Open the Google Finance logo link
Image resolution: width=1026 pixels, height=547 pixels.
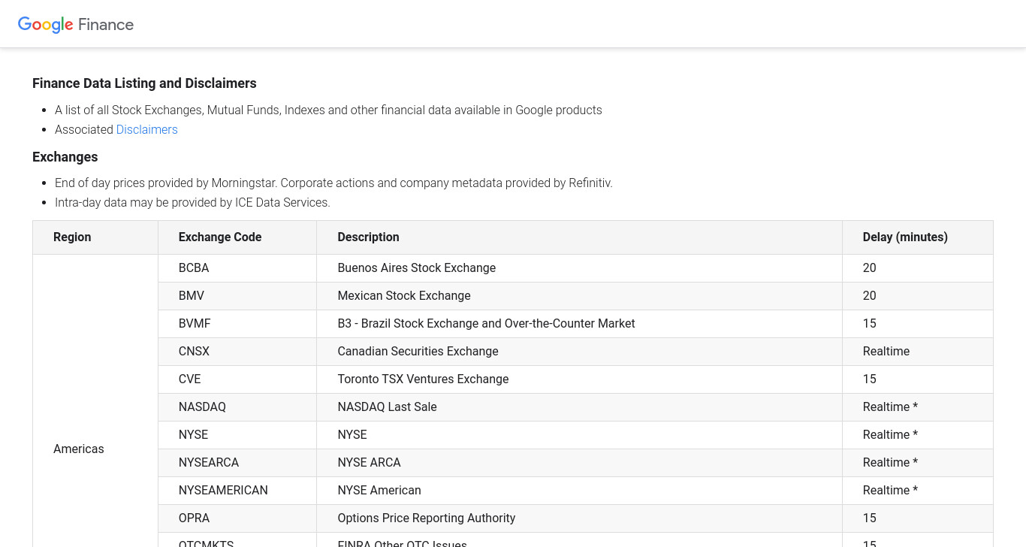point(76,24)
